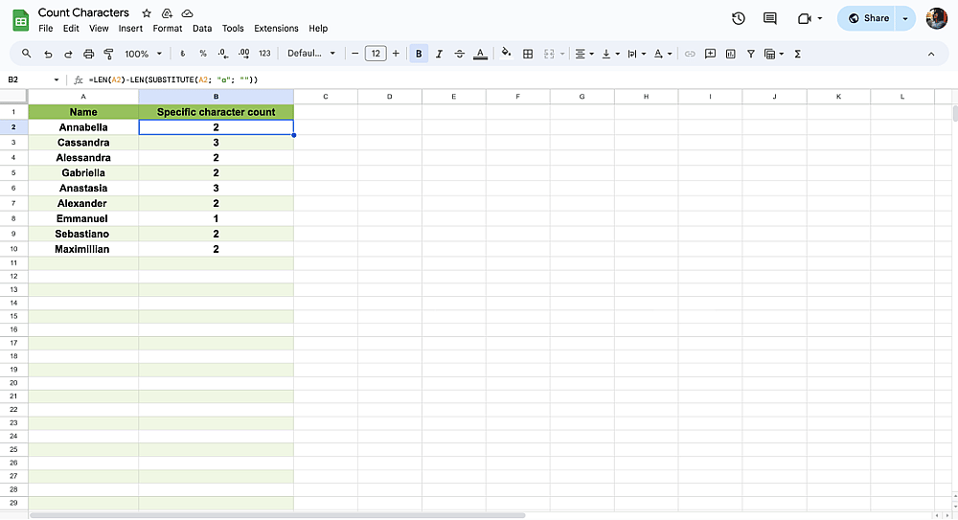Open text rotation dropdown
This screenshot has width=958, height=520.
662,54
